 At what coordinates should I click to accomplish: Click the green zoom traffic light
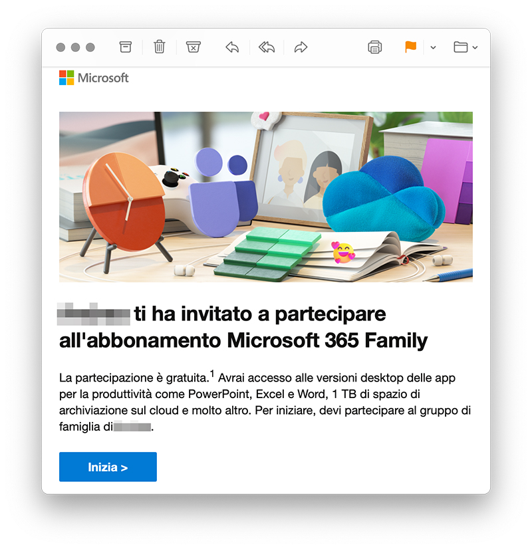coord(91,47)
